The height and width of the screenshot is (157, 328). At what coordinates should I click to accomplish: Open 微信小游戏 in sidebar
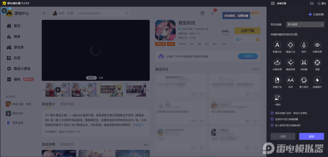[18, 69]
